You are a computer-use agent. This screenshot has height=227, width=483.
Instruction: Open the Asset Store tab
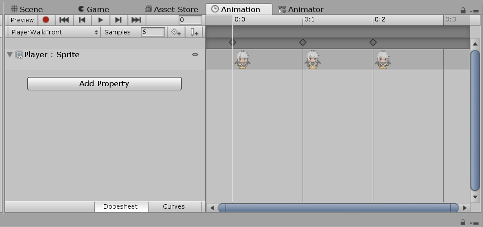(x=171, y=9)
